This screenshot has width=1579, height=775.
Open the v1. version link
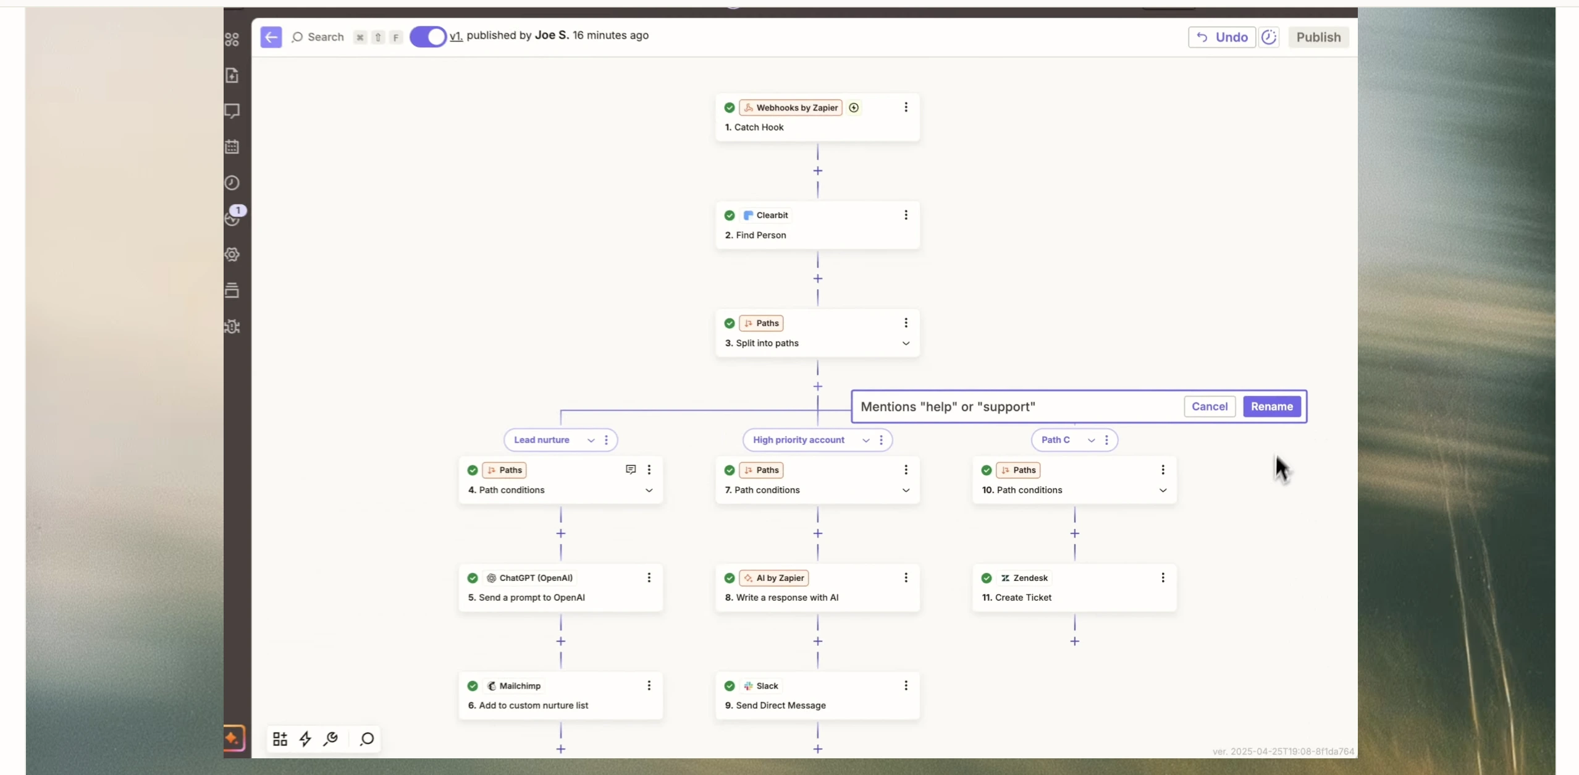click(456, 36)
